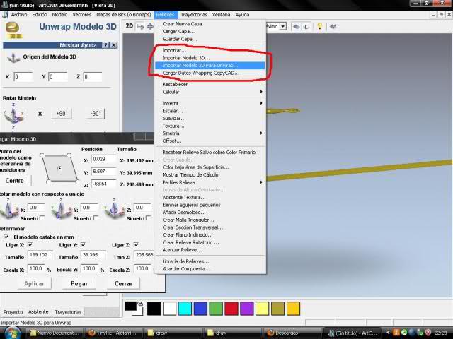The image size is (453, 339).
Task: Toggle Simetri checkbox for Z axis
Action: tap(149, 218)
